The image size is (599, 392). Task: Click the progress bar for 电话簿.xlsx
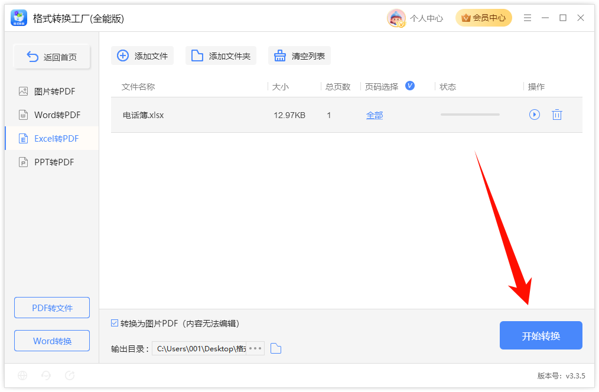(x=470, y=115)
